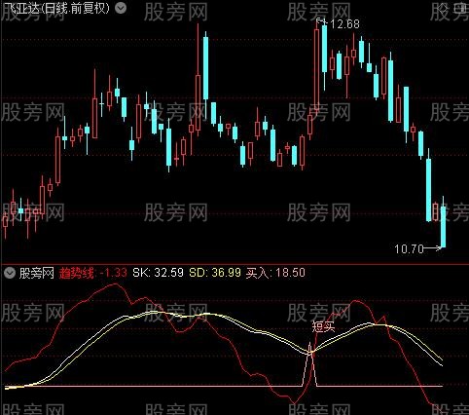Click the 短买 buy signal marker

(x=323, y=326)
